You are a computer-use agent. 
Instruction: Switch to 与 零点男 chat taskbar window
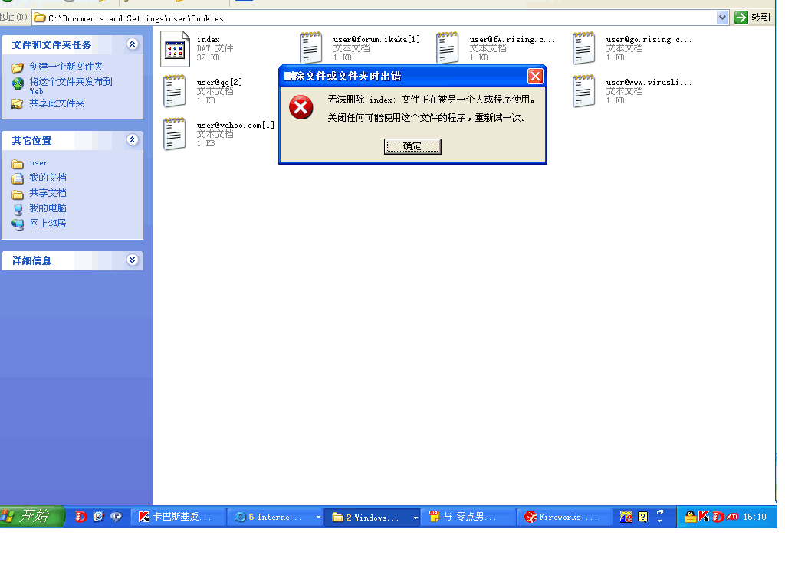(468, 517)
